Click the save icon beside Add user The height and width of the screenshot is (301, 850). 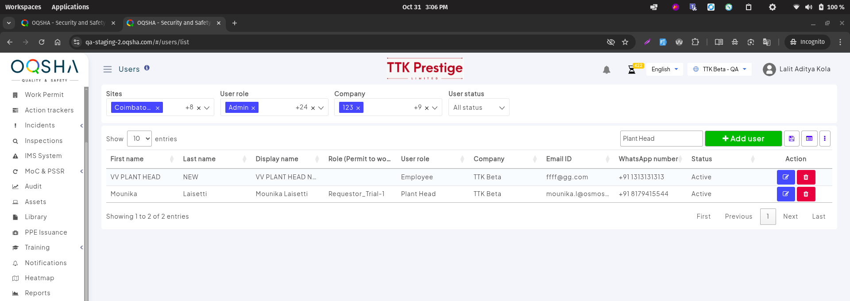click(792, 139)
